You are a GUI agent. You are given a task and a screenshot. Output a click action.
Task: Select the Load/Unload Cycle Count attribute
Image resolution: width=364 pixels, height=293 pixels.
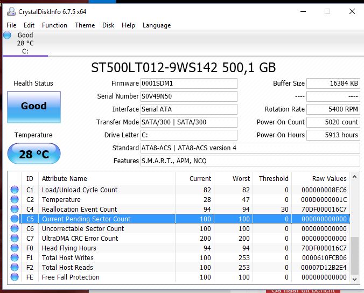pos(80,190)
